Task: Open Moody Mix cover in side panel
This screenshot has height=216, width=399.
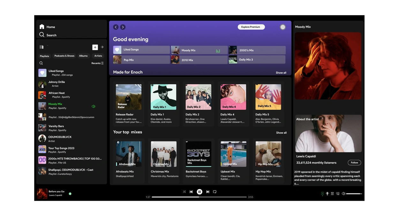Action: click(328, 66)
